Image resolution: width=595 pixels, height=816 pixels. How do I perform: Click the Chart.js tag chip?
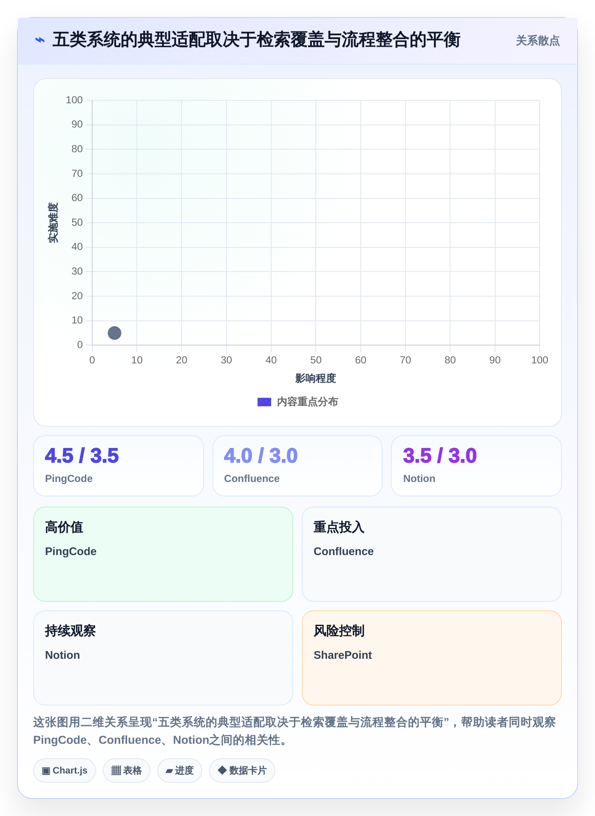click(x=65, y=771)
